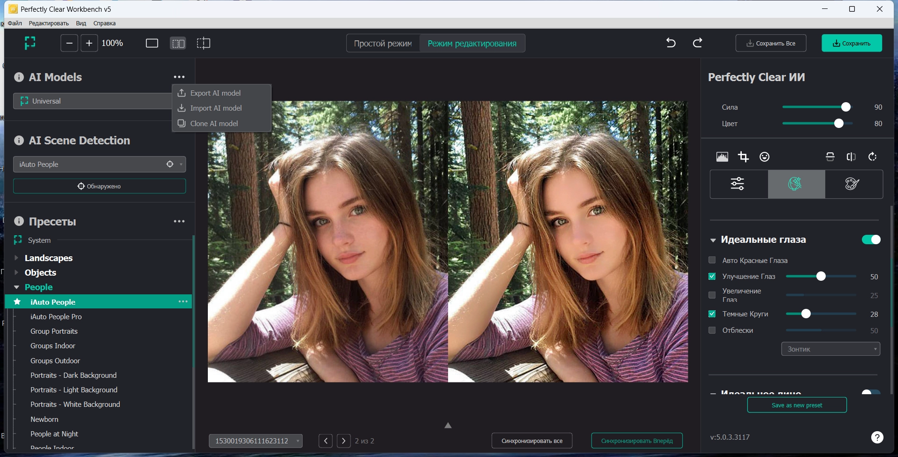This screenshot has height=457, width=898.
Task: Undo the last edit
Action: click(671, 43)
